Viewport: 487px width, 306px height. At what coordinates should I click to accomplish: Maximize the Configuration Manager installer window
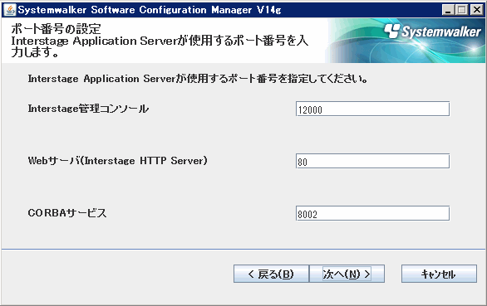(x=462, y=10)
